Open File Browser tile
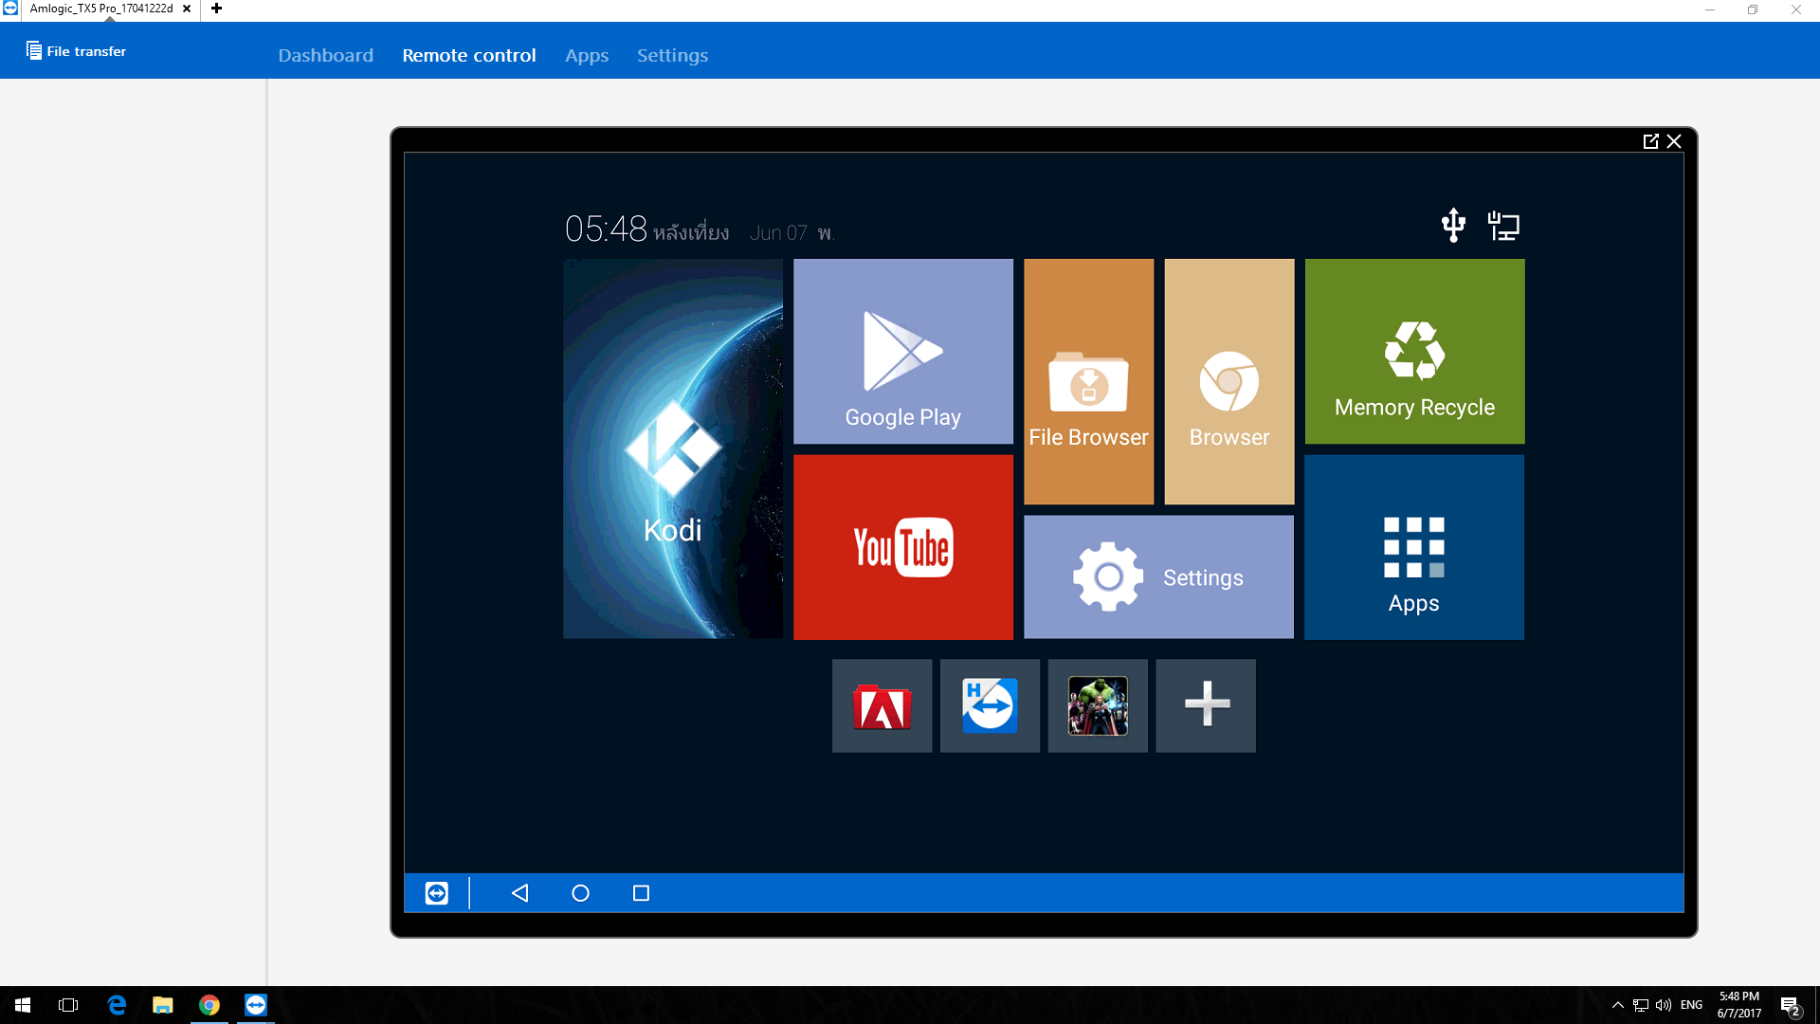The width and height of the screenshot is (1820, 1024). [x=1088, y=381]
